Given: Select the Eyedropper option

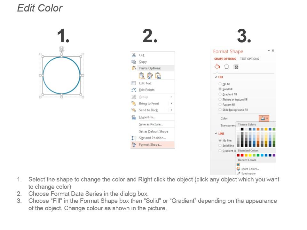Looking at the screenshot, I should (x=248, y=173).
